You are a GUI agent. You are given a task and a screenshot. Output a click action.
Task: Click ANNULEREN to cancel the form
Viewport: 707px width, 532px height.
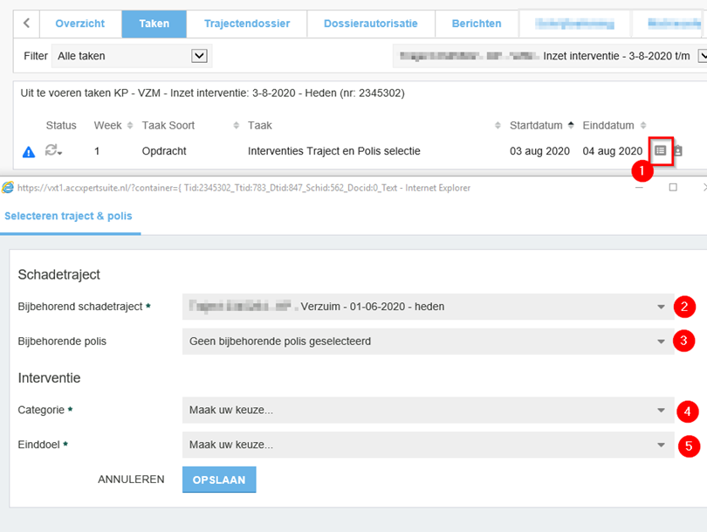click(131, 480)
